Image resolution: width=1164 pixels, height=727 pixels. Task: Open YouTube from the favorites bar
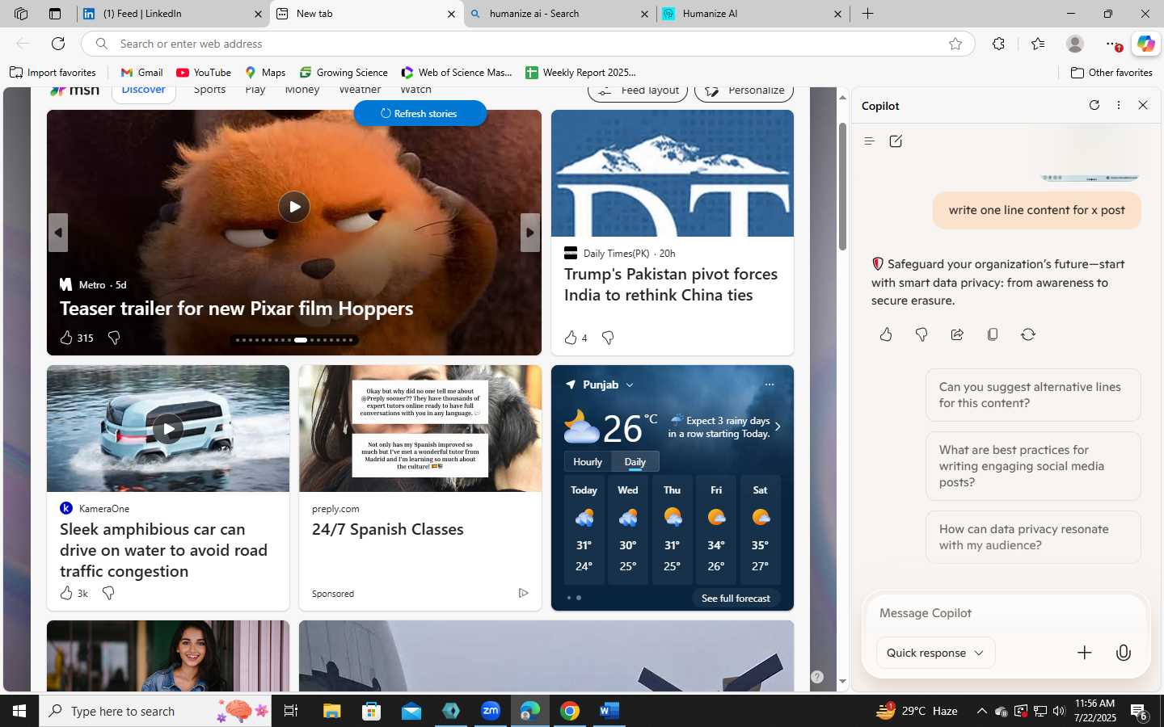(204, 73)
